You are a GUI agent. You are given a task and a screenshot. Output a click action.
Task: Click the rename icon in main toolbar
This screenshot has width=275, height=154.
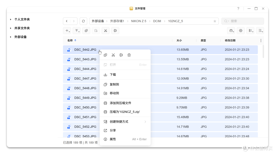[x=115, y=31]
